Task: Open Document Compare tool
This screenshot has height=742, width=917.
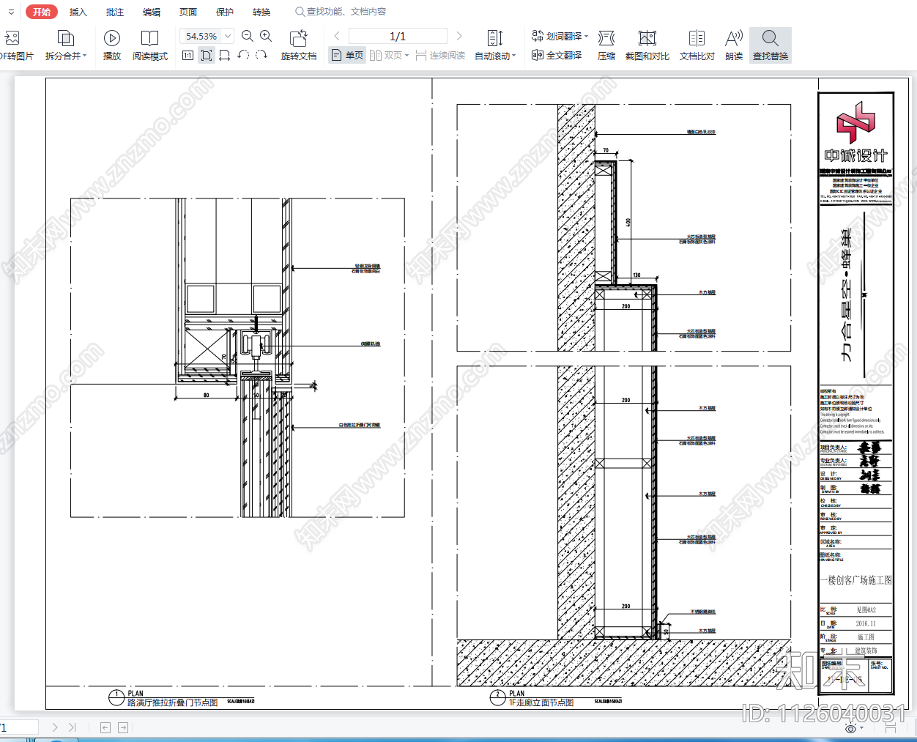Action: tap(697, 45)
